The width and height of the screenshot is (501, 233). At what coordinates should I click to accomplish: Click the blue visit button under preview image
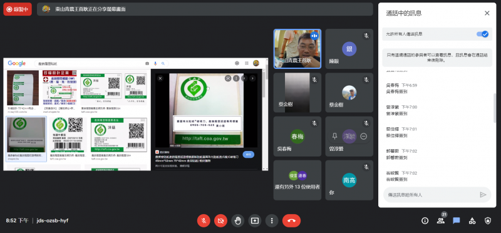(248, 154)
